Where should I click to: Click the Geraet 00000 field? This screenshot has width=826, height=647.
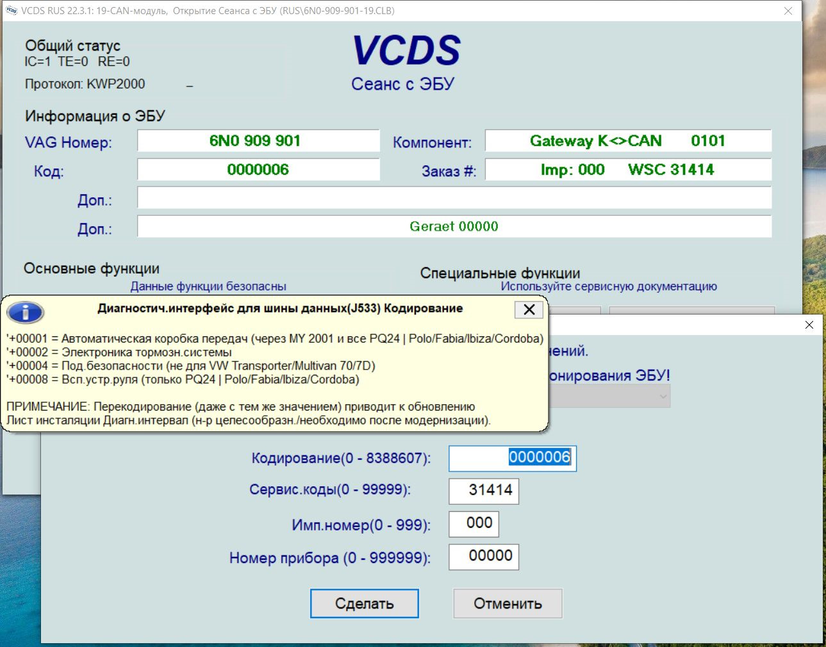[x=454, y=226]
